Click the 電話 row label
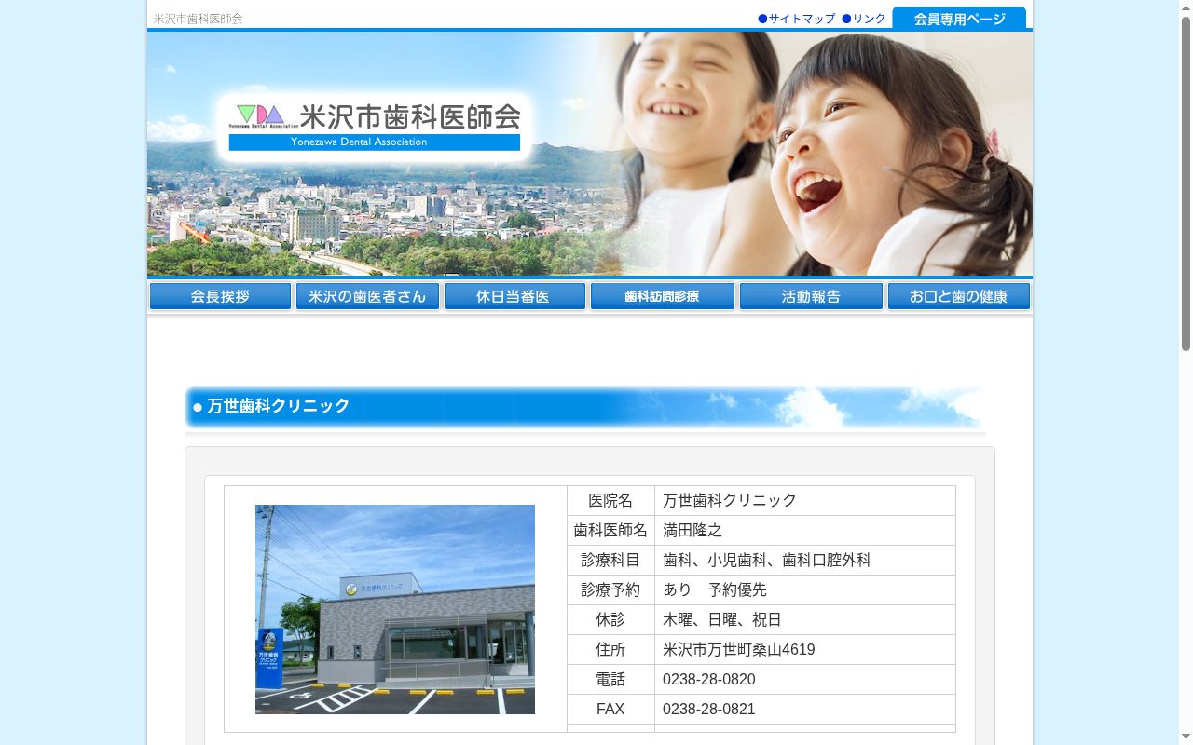Viewport: 1193px width, 745px height. 610,680
